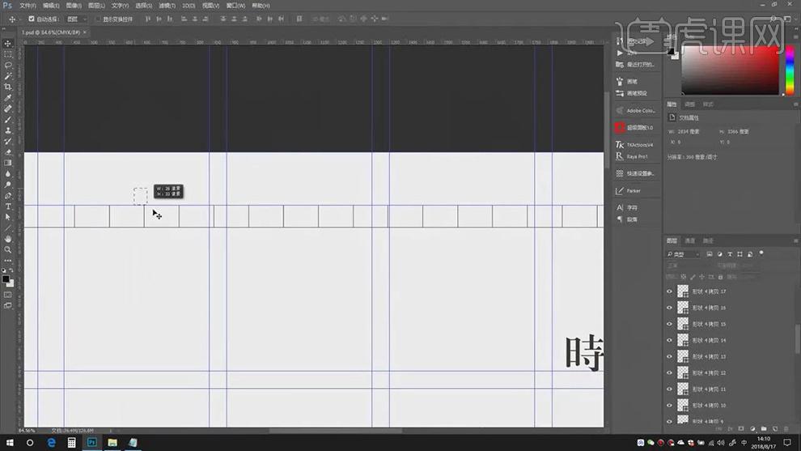Pick a color in the color field
The image size is (801, 451).
(x=731, y=70)
